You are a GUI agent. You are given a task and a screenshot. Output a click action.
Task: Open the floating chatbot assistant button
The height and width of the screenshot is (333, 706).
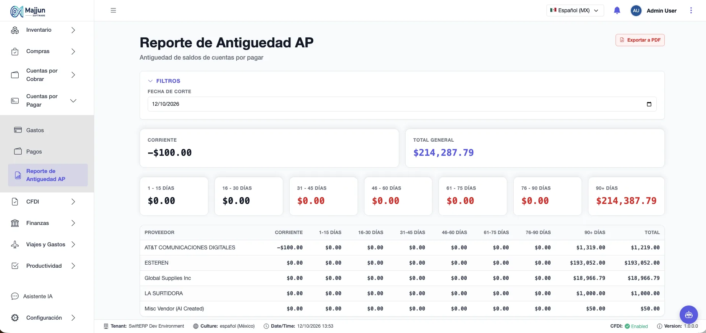[x=689, y=315]
